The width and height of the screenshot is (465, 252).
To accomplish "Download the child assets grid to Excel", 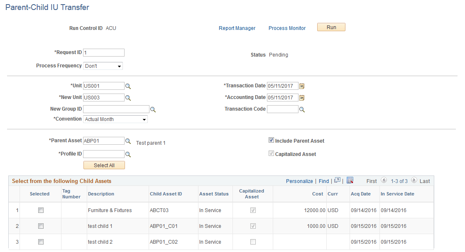I will 350,180.
